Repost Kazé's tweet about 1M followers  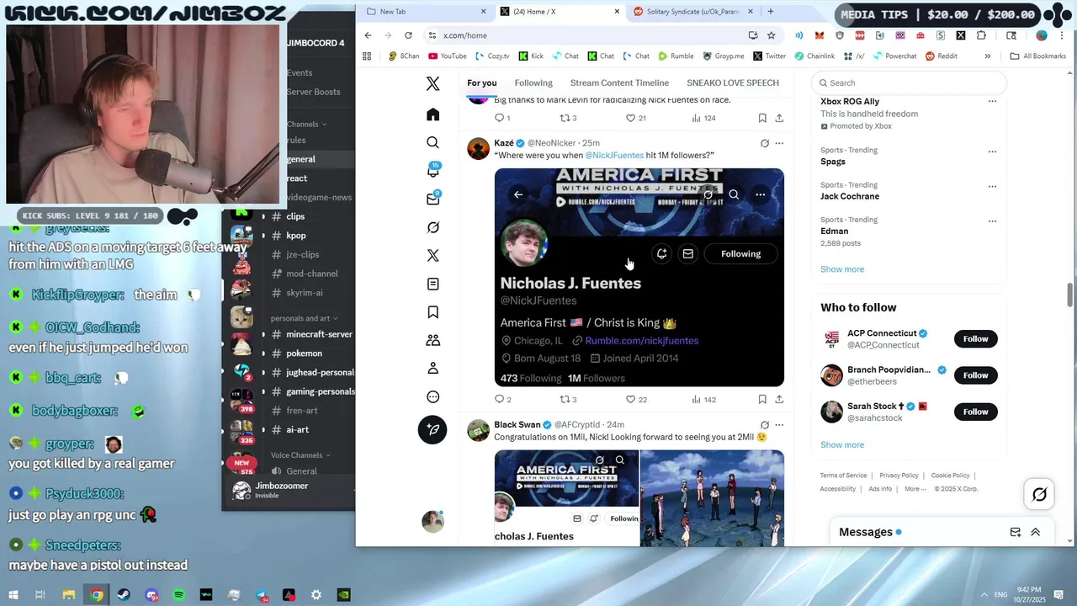[x=565, y=399]
